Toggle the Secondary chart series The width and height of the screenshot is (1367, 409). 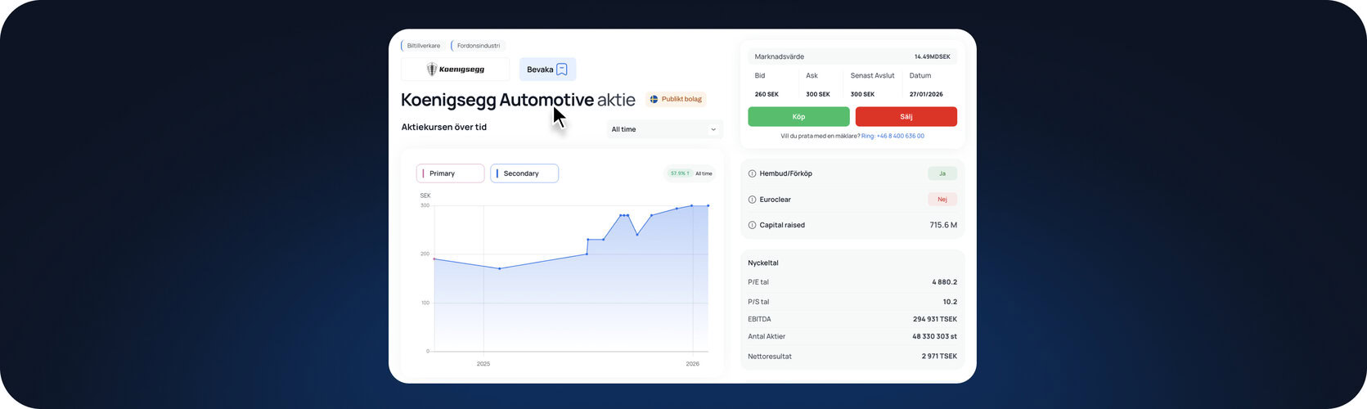click(524, 173)
